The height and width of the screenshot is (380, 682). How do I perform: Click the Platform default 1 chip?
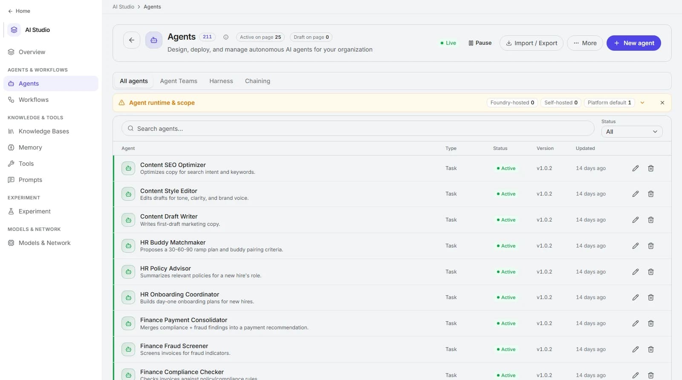610,103
